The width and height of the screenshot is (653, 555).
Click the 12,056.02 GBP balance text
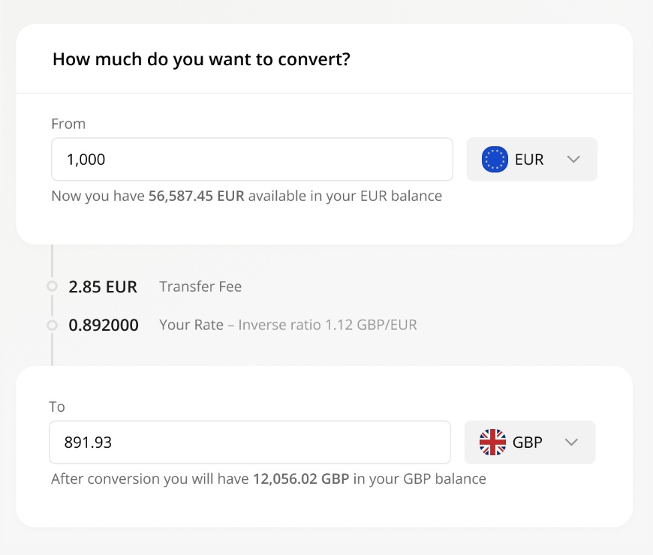point(301,478)
